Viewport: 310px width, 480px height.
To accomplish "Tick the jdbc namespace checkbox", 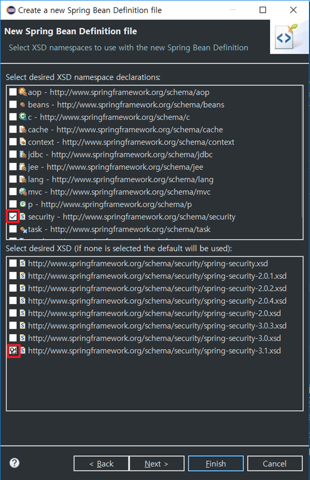I will point(13,154).
